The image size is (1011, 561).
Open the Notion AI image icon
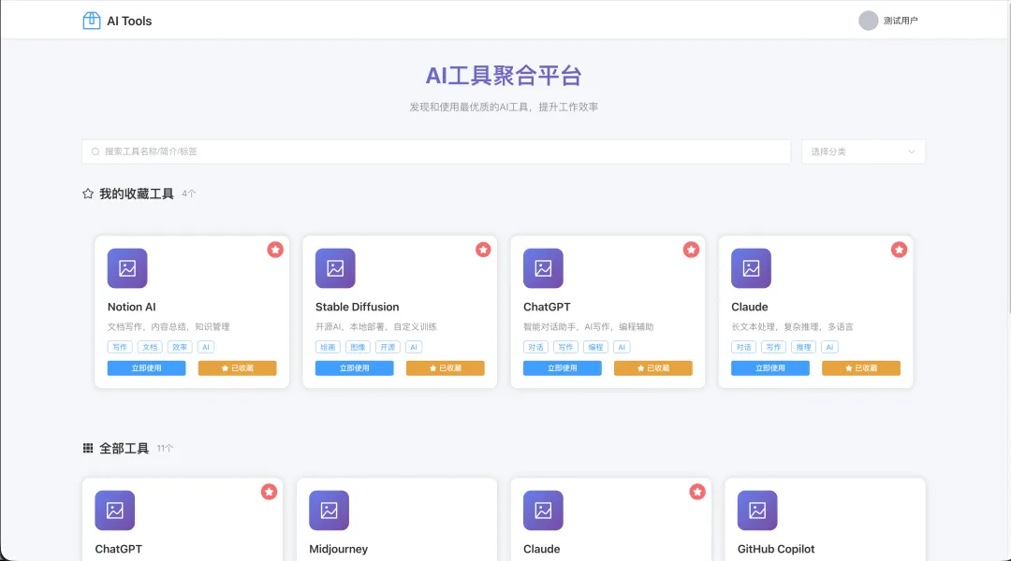click(x=127, y=268)
